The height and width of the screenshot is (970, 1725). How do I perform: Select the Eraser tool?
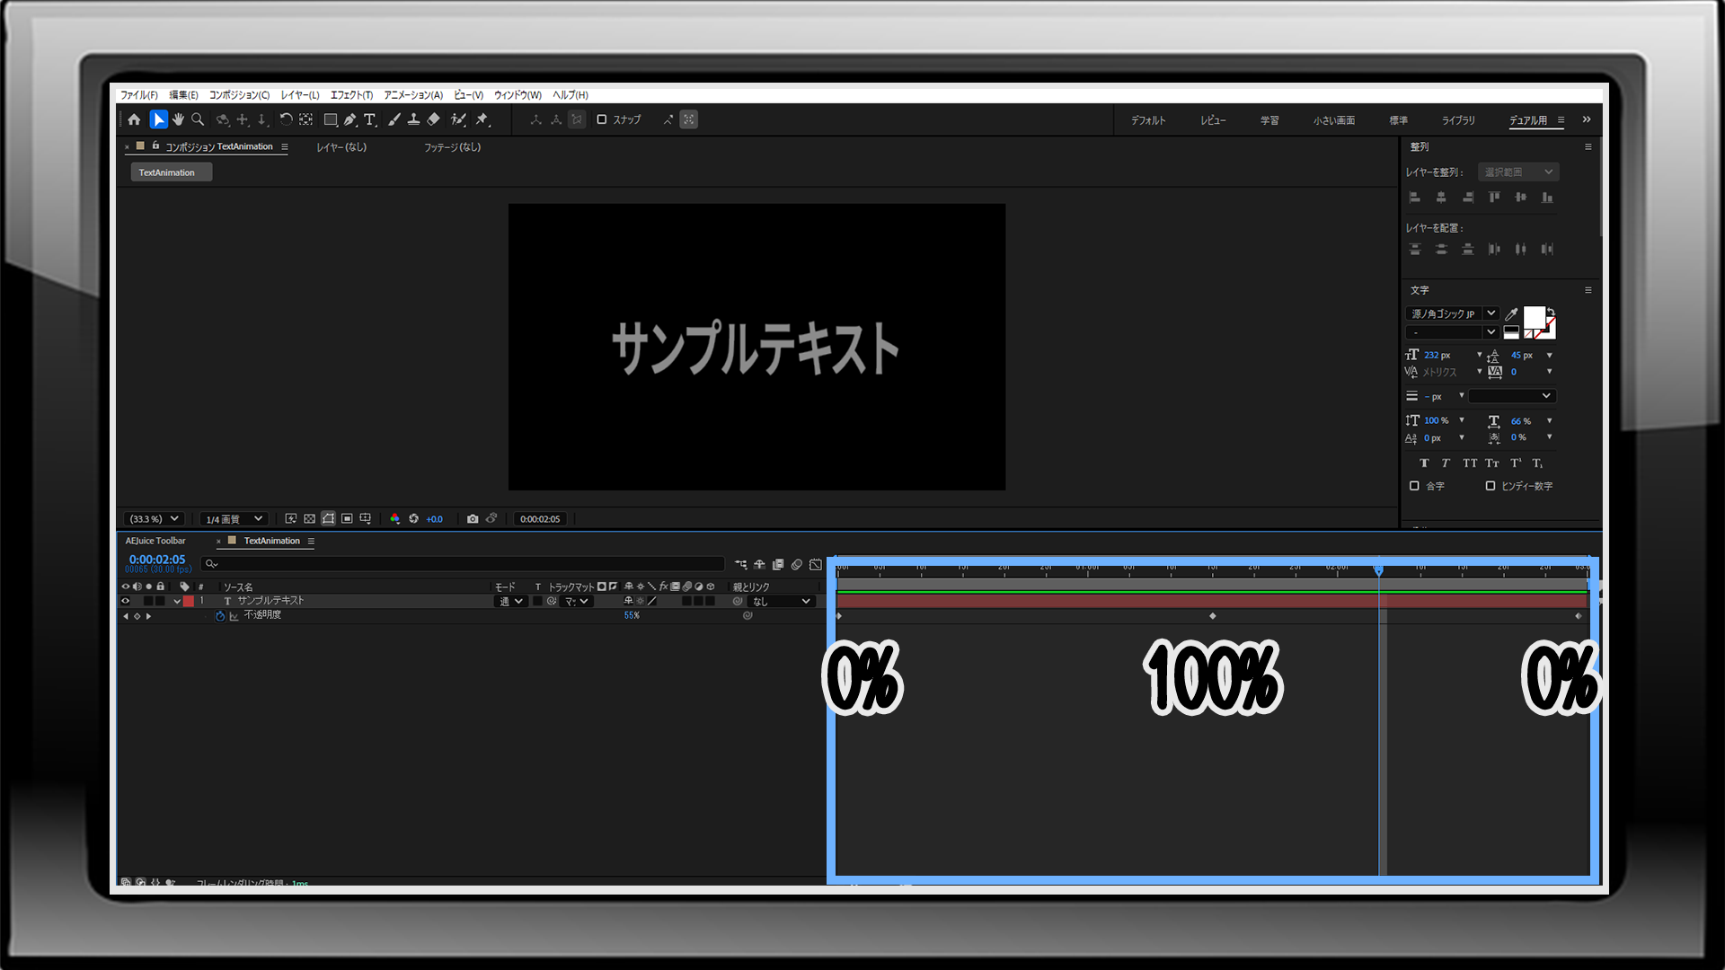(x=433, y=119)
